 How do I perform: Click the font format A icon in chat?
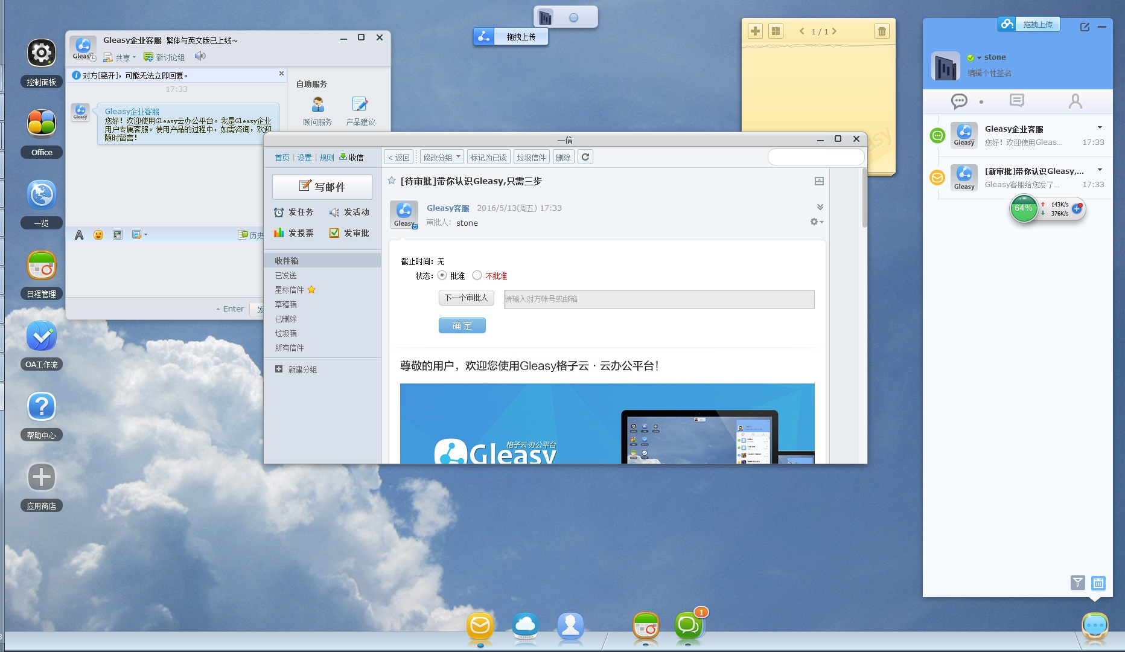(79, 235)
